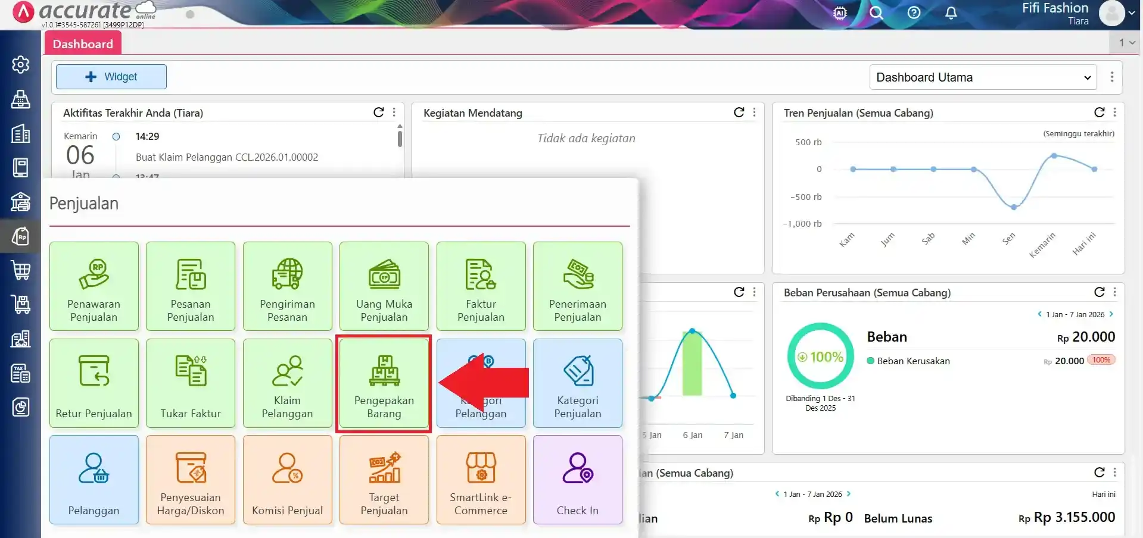
Task: Open Kategori Penjualan tile
Action: click(578, 383)
